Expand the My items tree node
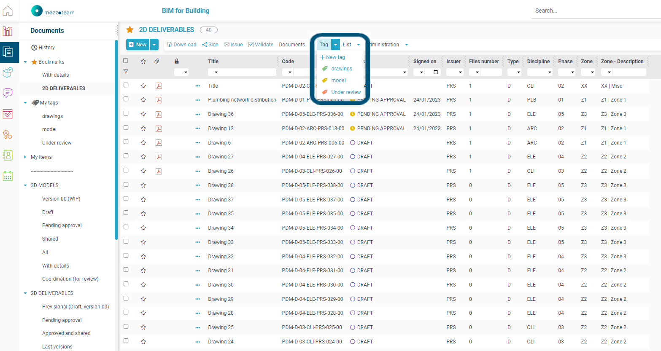661x351 pixels. (25, 157)
